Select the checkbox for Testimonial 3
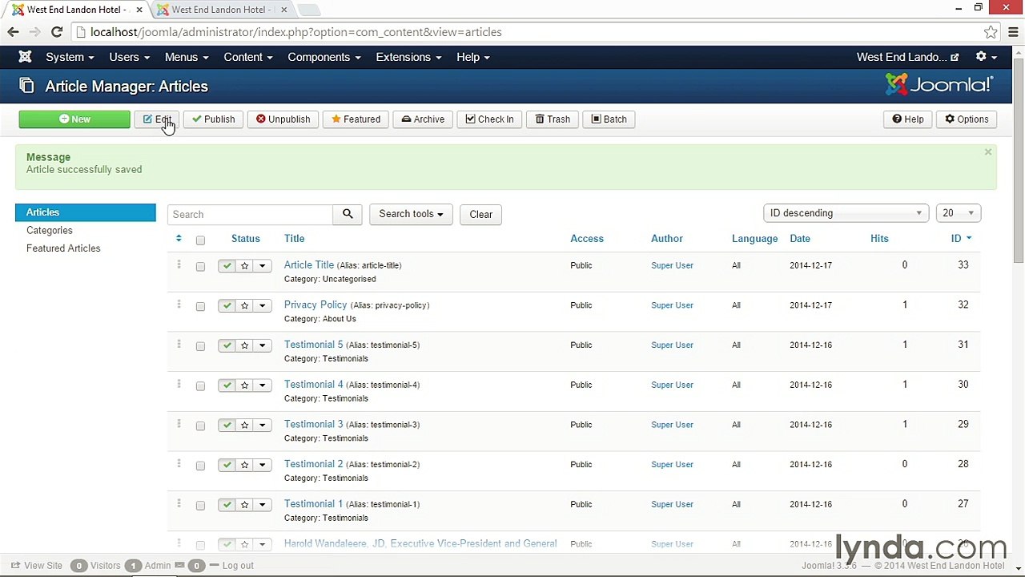 pyautogui.click(x=200, y=426)
